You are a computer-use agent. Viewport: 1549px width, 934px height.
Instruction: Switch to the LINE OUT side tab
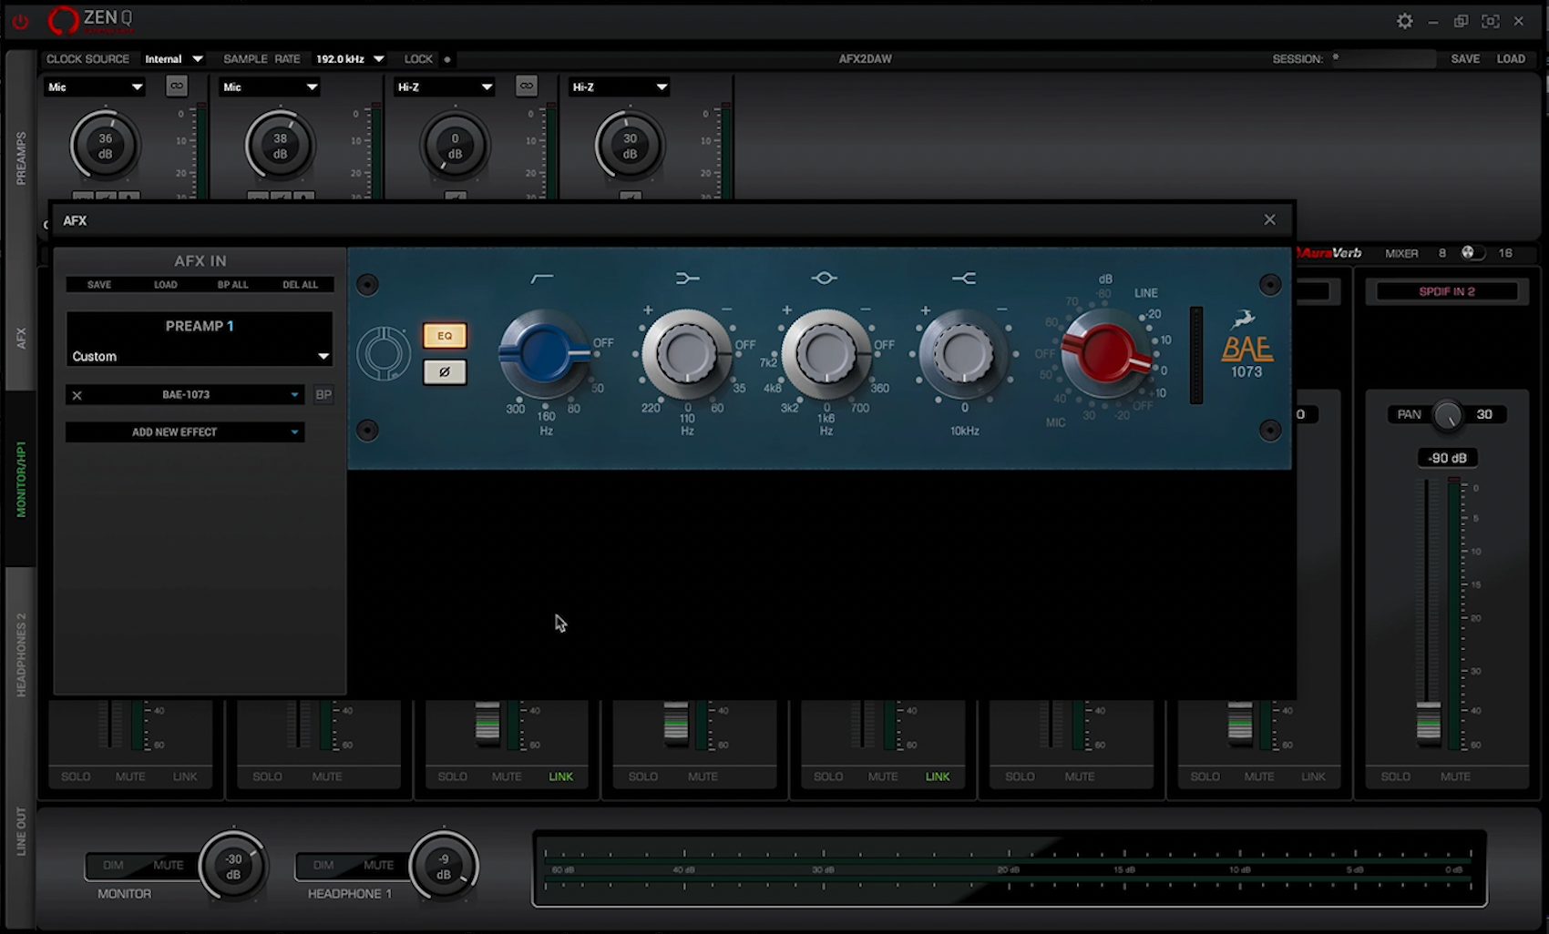tap(21, 832)
